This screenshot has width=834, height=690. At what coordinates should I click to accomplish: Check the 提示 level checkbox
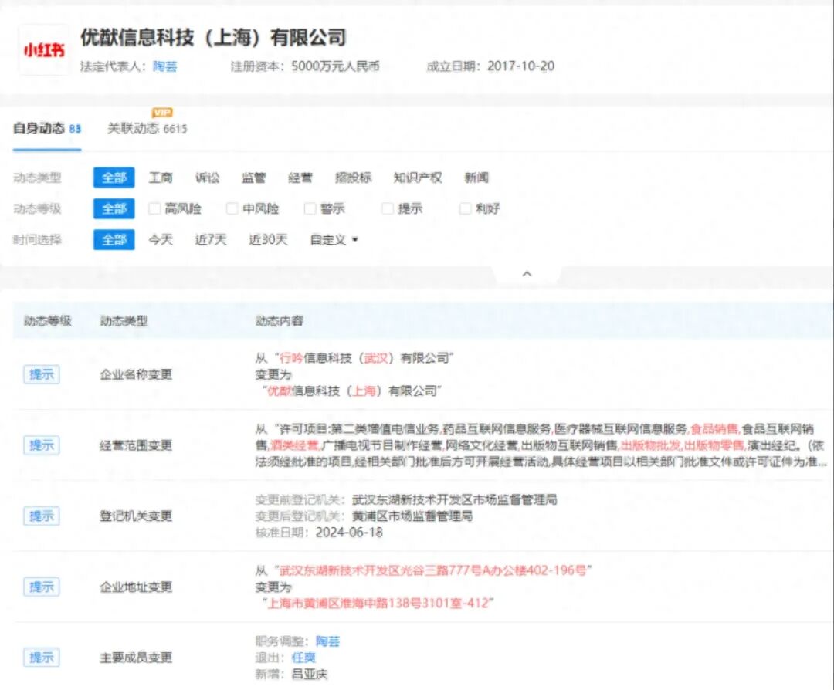[388, 208]
